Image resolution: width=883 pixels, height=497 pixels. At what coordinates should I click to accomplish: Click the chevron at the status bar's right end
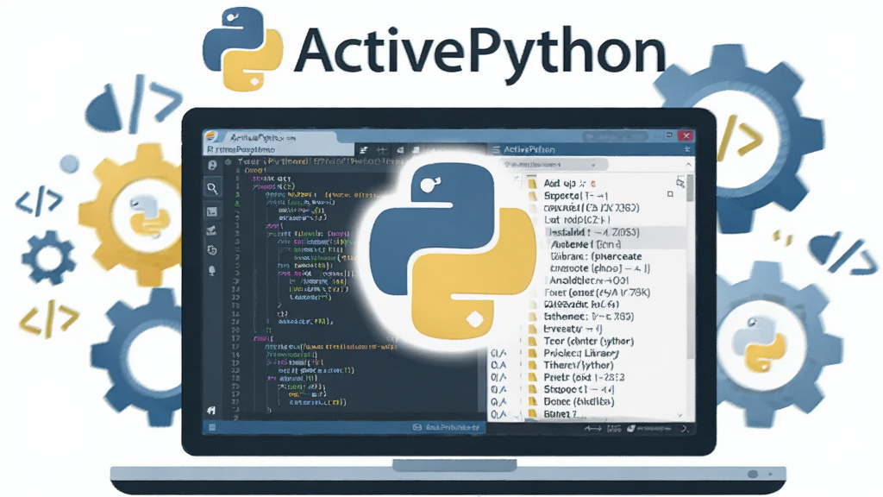click(x=684, y=429)
